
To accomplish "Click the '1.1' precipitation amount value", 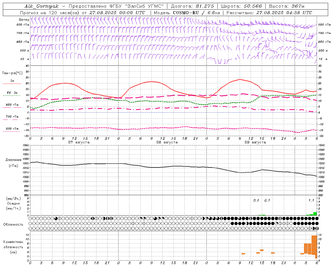I will pos(311,200).
